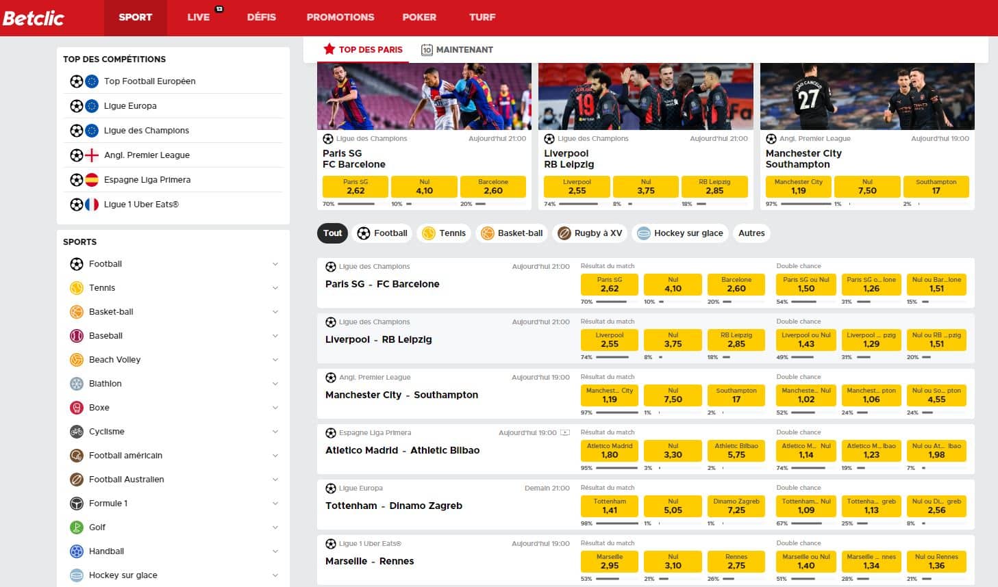Screen dimensions: 998x587
Task: Click the Basket-ball icon in Sports list
Action: 77,312
